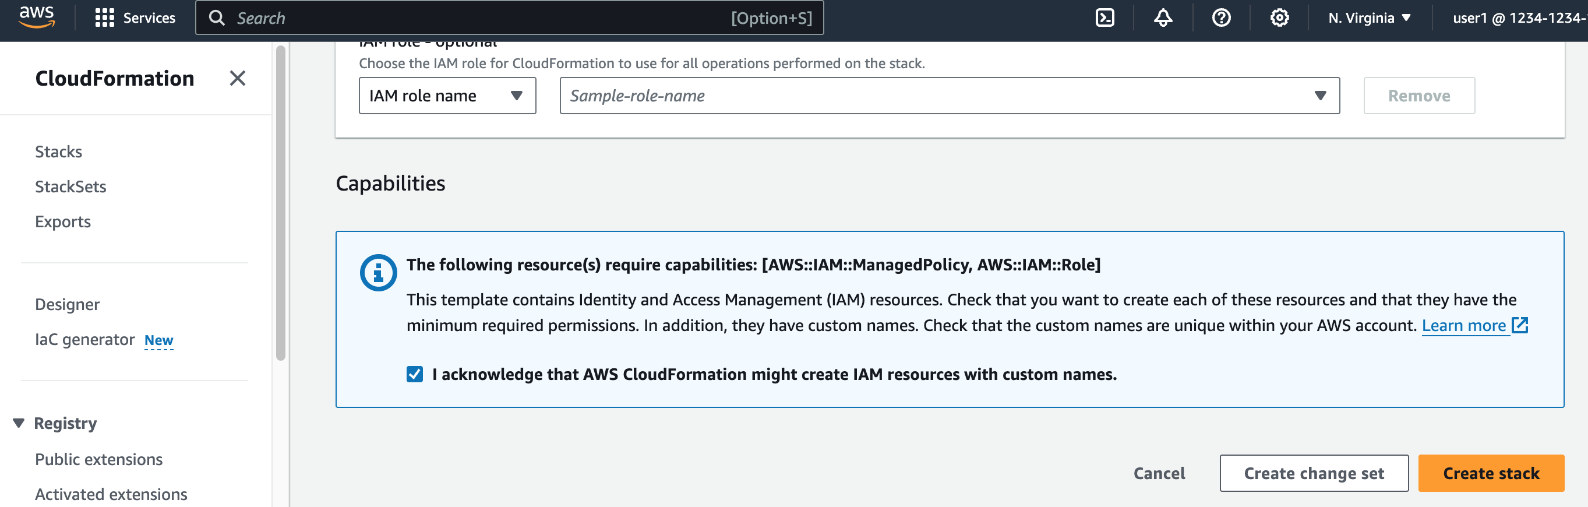Open notifications bell
Viewport: 1588px width, 507px height.
click(1163, 18)
